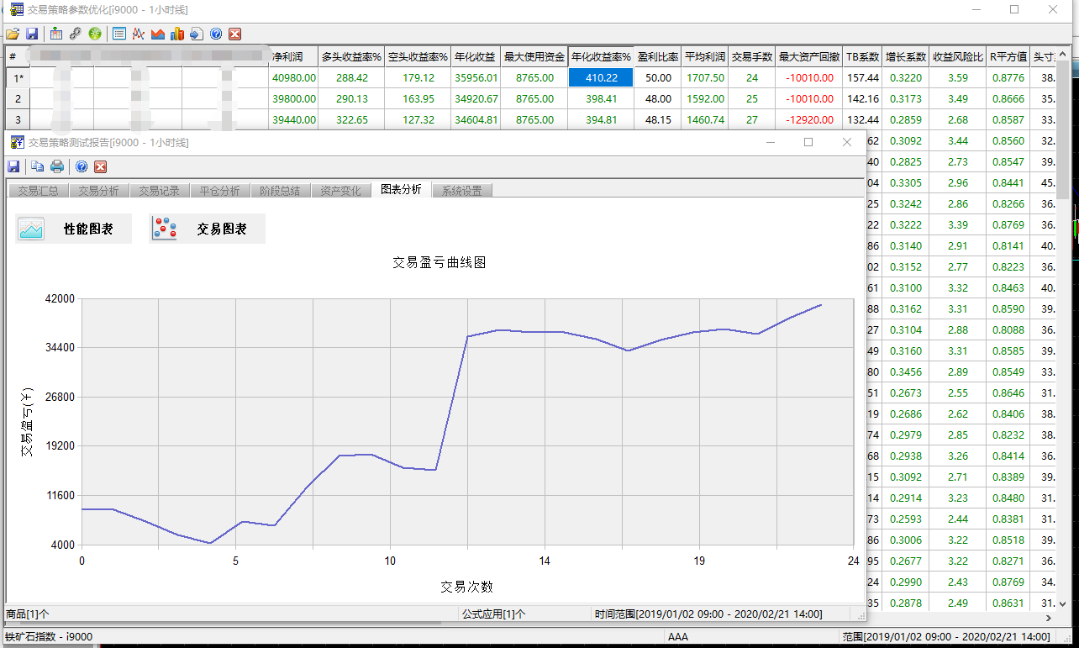This screenshot has height=648, width=1079.
Task: Open the 交易记录 tab
Action: 159,191
